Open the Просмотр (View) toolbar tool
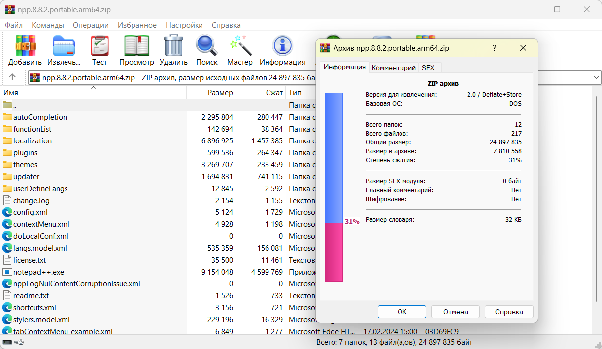Viewport: 602px width, 349px height. pyautogui.click(x=136, y=46)
